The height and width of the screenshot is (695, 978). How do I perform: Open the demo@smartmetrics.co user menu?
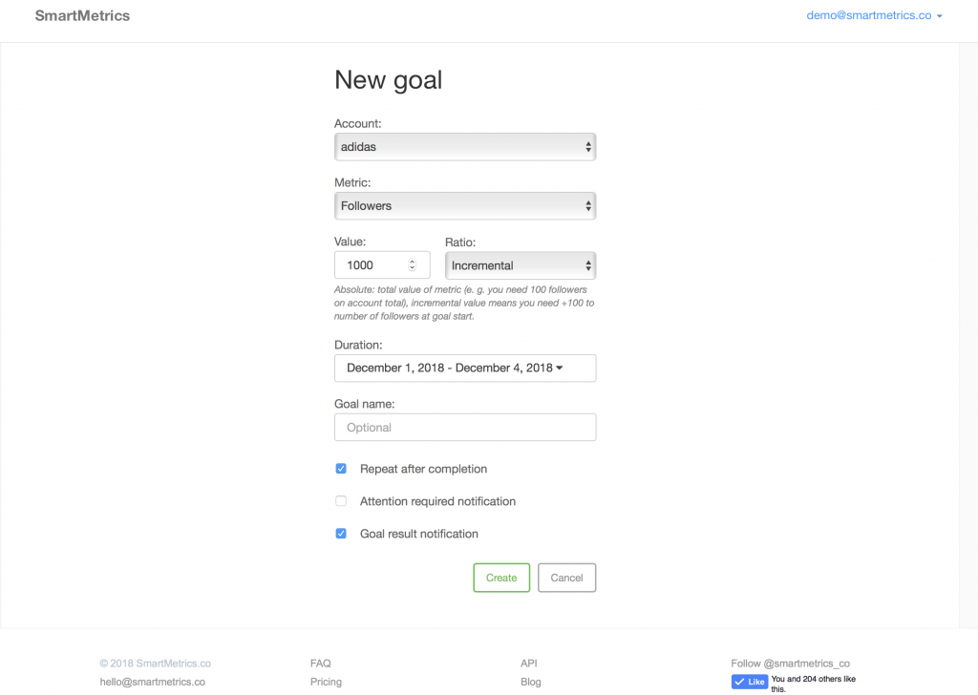click(x=874, y=15)
